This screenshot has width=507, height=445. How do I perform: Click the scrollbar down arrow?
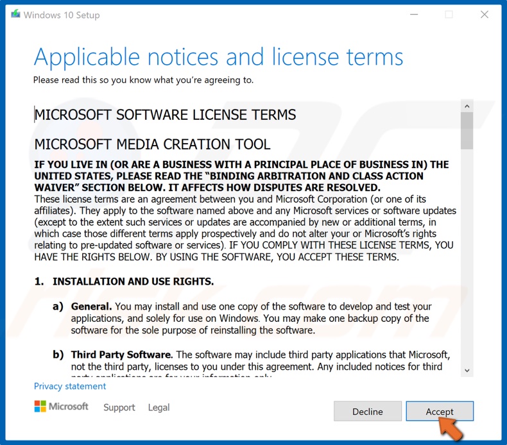point(467,371)
